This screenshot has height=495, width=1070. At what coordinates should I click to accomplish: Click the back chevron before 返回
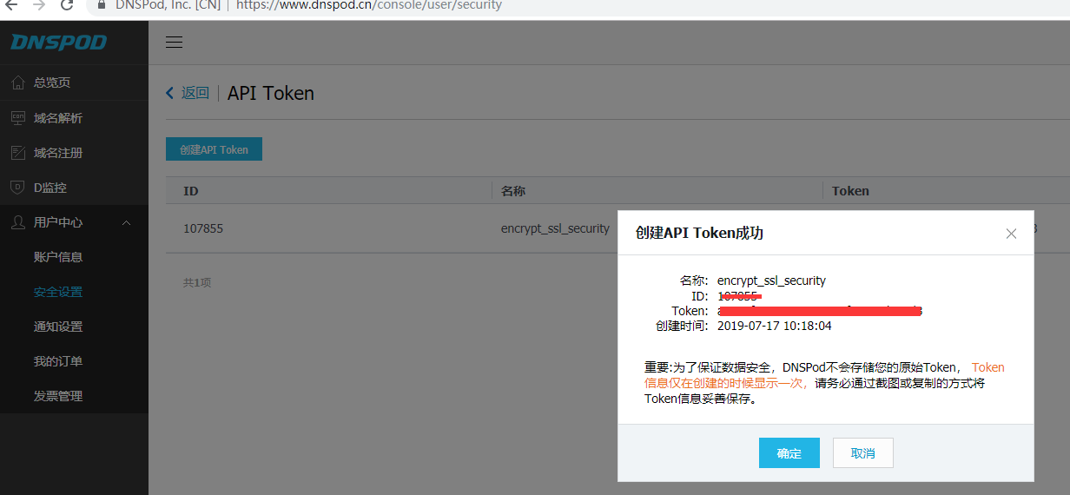170,93
